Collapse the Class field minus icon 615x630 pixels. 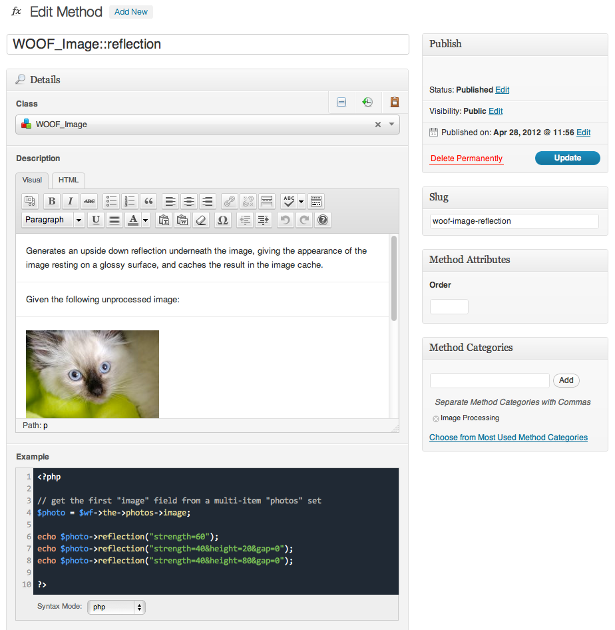[x=341, y=102]
